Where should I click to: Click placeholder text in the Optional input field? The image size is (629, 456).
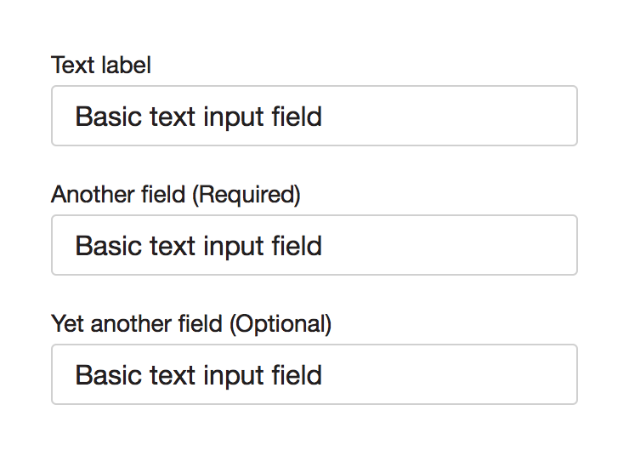pos(199,374)
